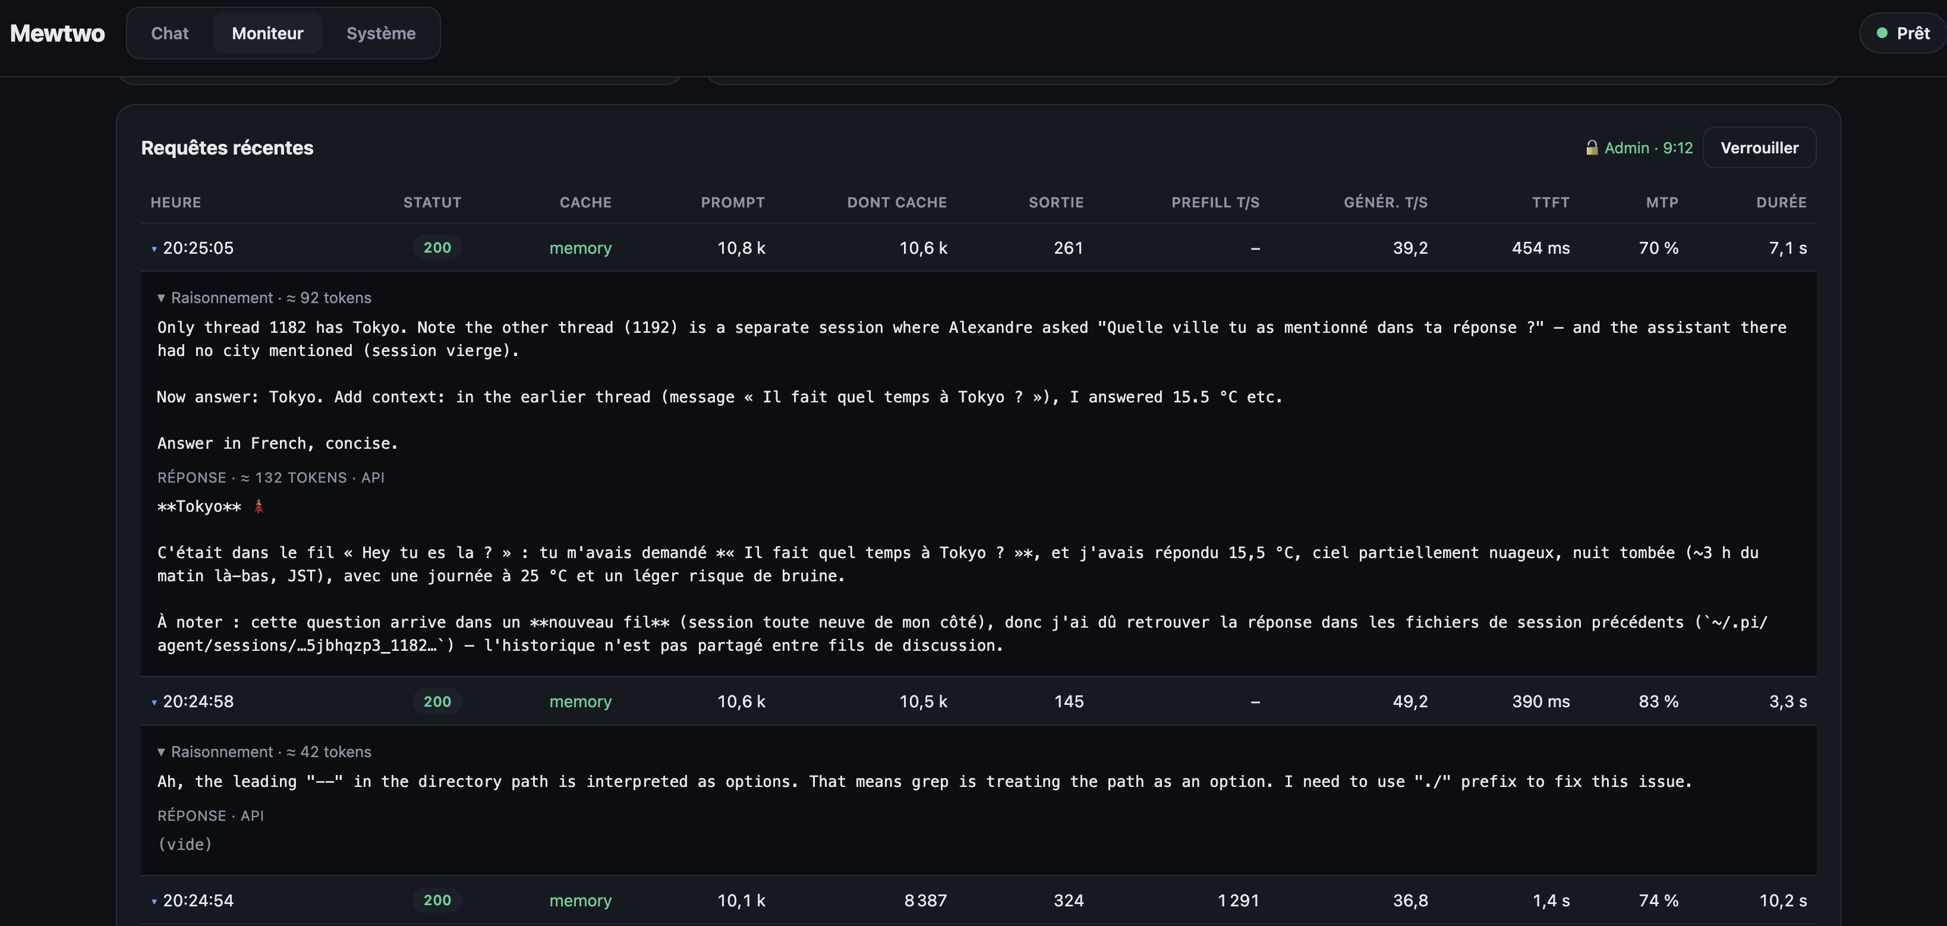
Task: Click the green Prêt status dot
Action: (x=1882, y=33)
